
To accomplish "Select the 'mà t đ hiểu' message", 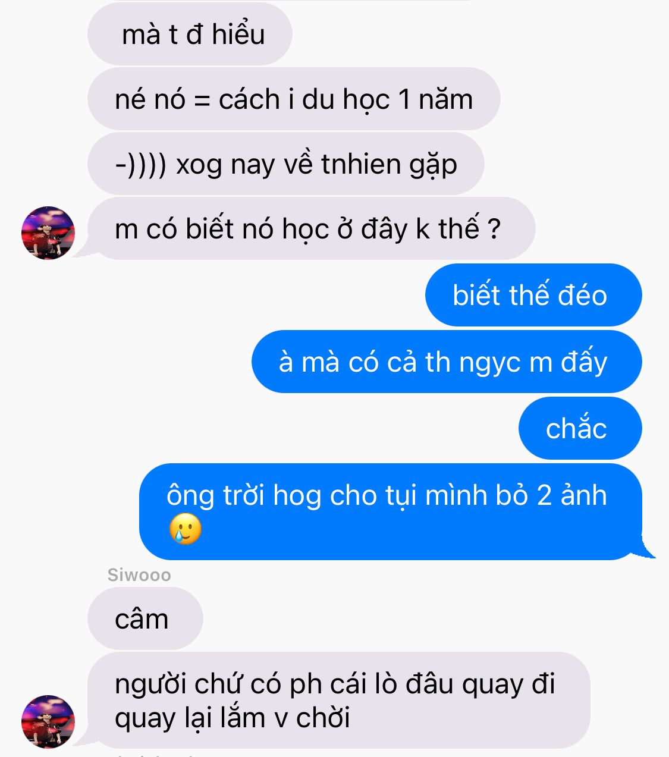I will coord(190,34).
